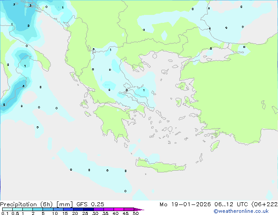Select the 'Precipitation (6h) [mm]' title text
The width and height of the screenshot is (278, 215).
pos(36,204)
